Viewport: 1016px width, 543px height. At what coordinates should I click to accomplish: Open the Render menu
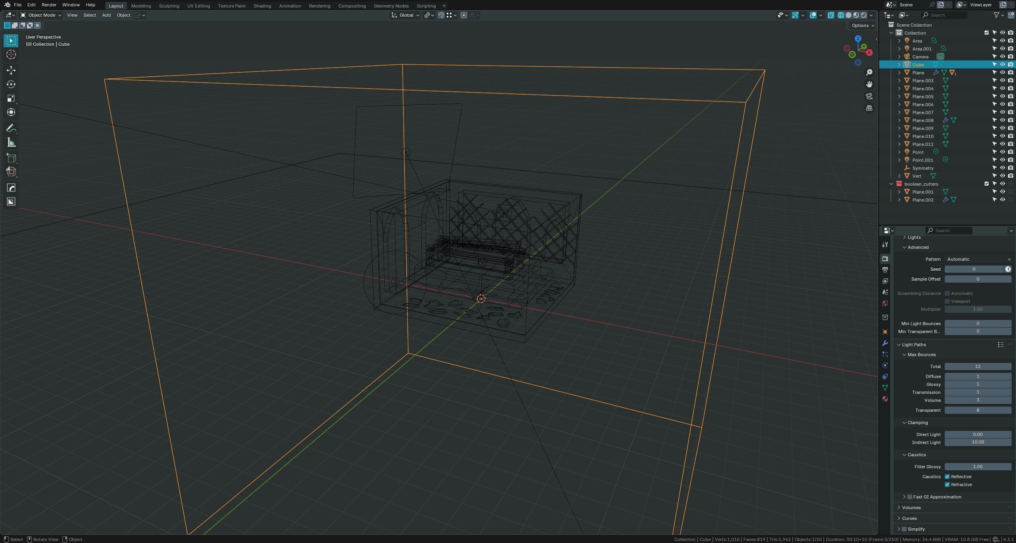49,5
